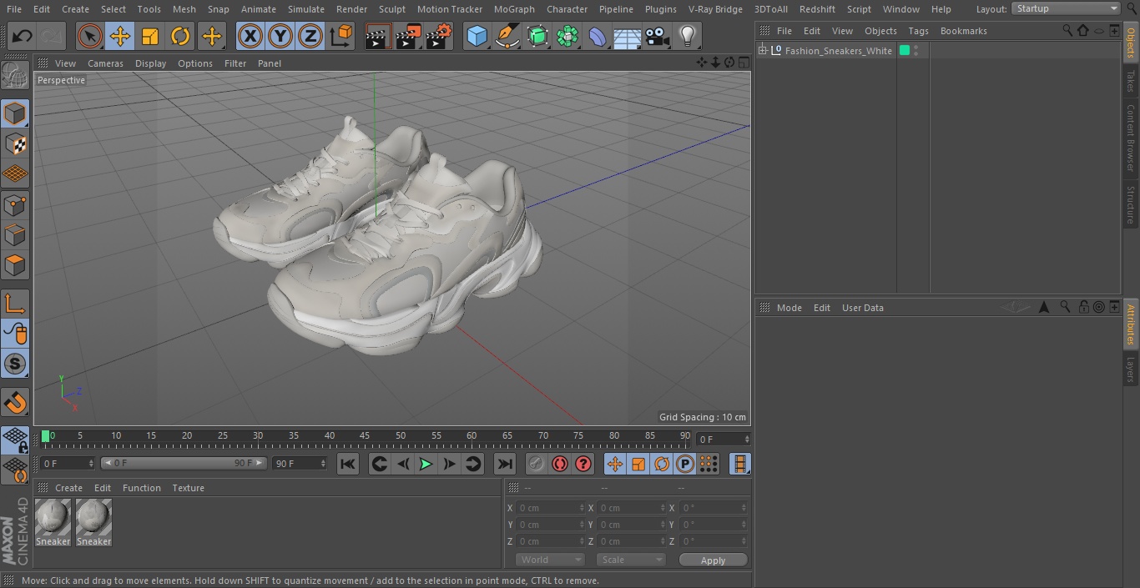Select the Scale tool
This screenshot has height=588, width=1140.
(x=150, y=36)
